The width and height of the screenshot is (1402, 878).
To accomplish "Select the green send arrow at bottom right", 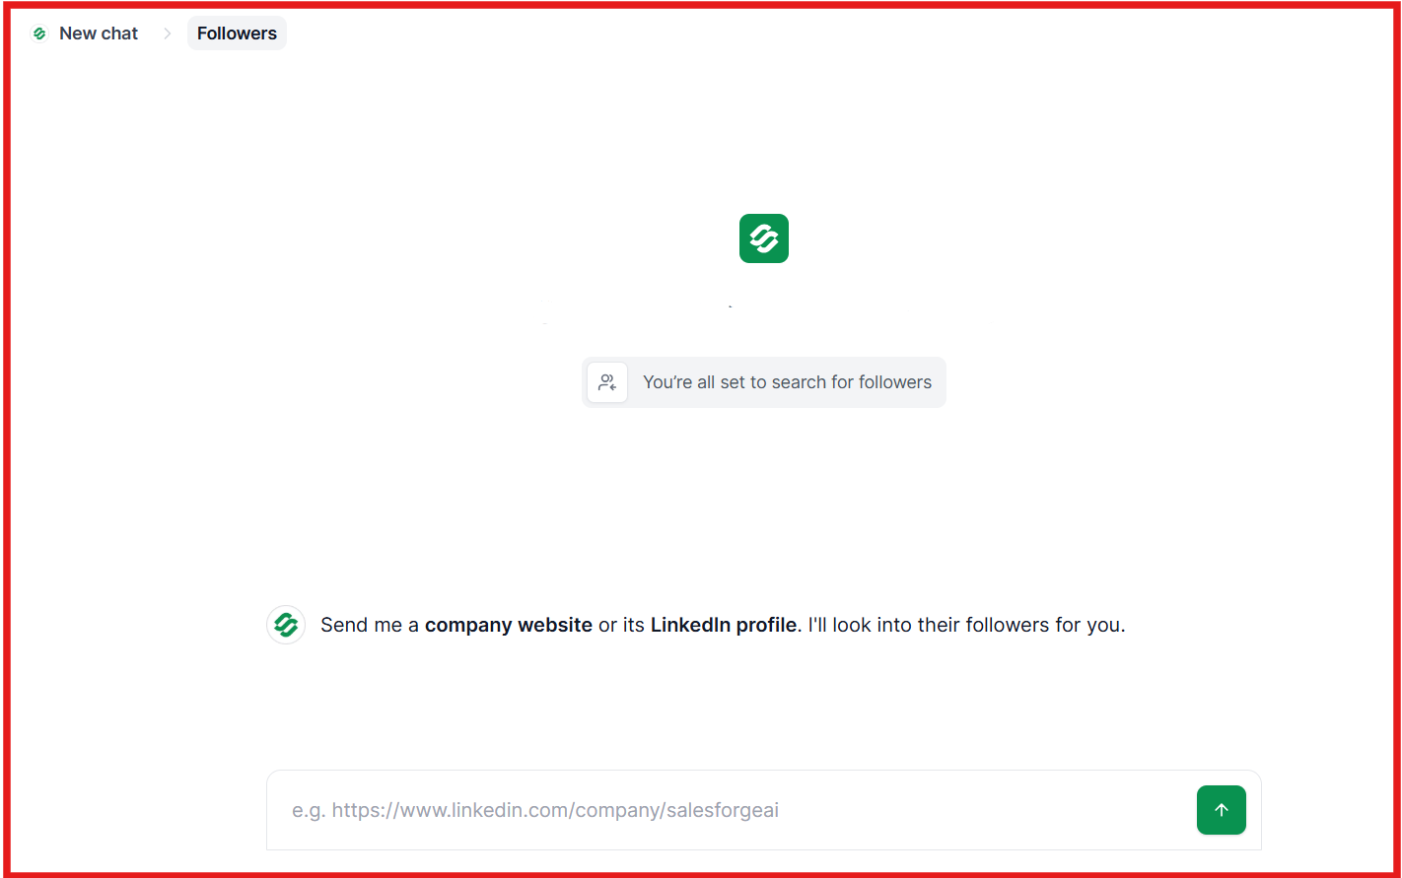I will click(x=1221, y=809).
